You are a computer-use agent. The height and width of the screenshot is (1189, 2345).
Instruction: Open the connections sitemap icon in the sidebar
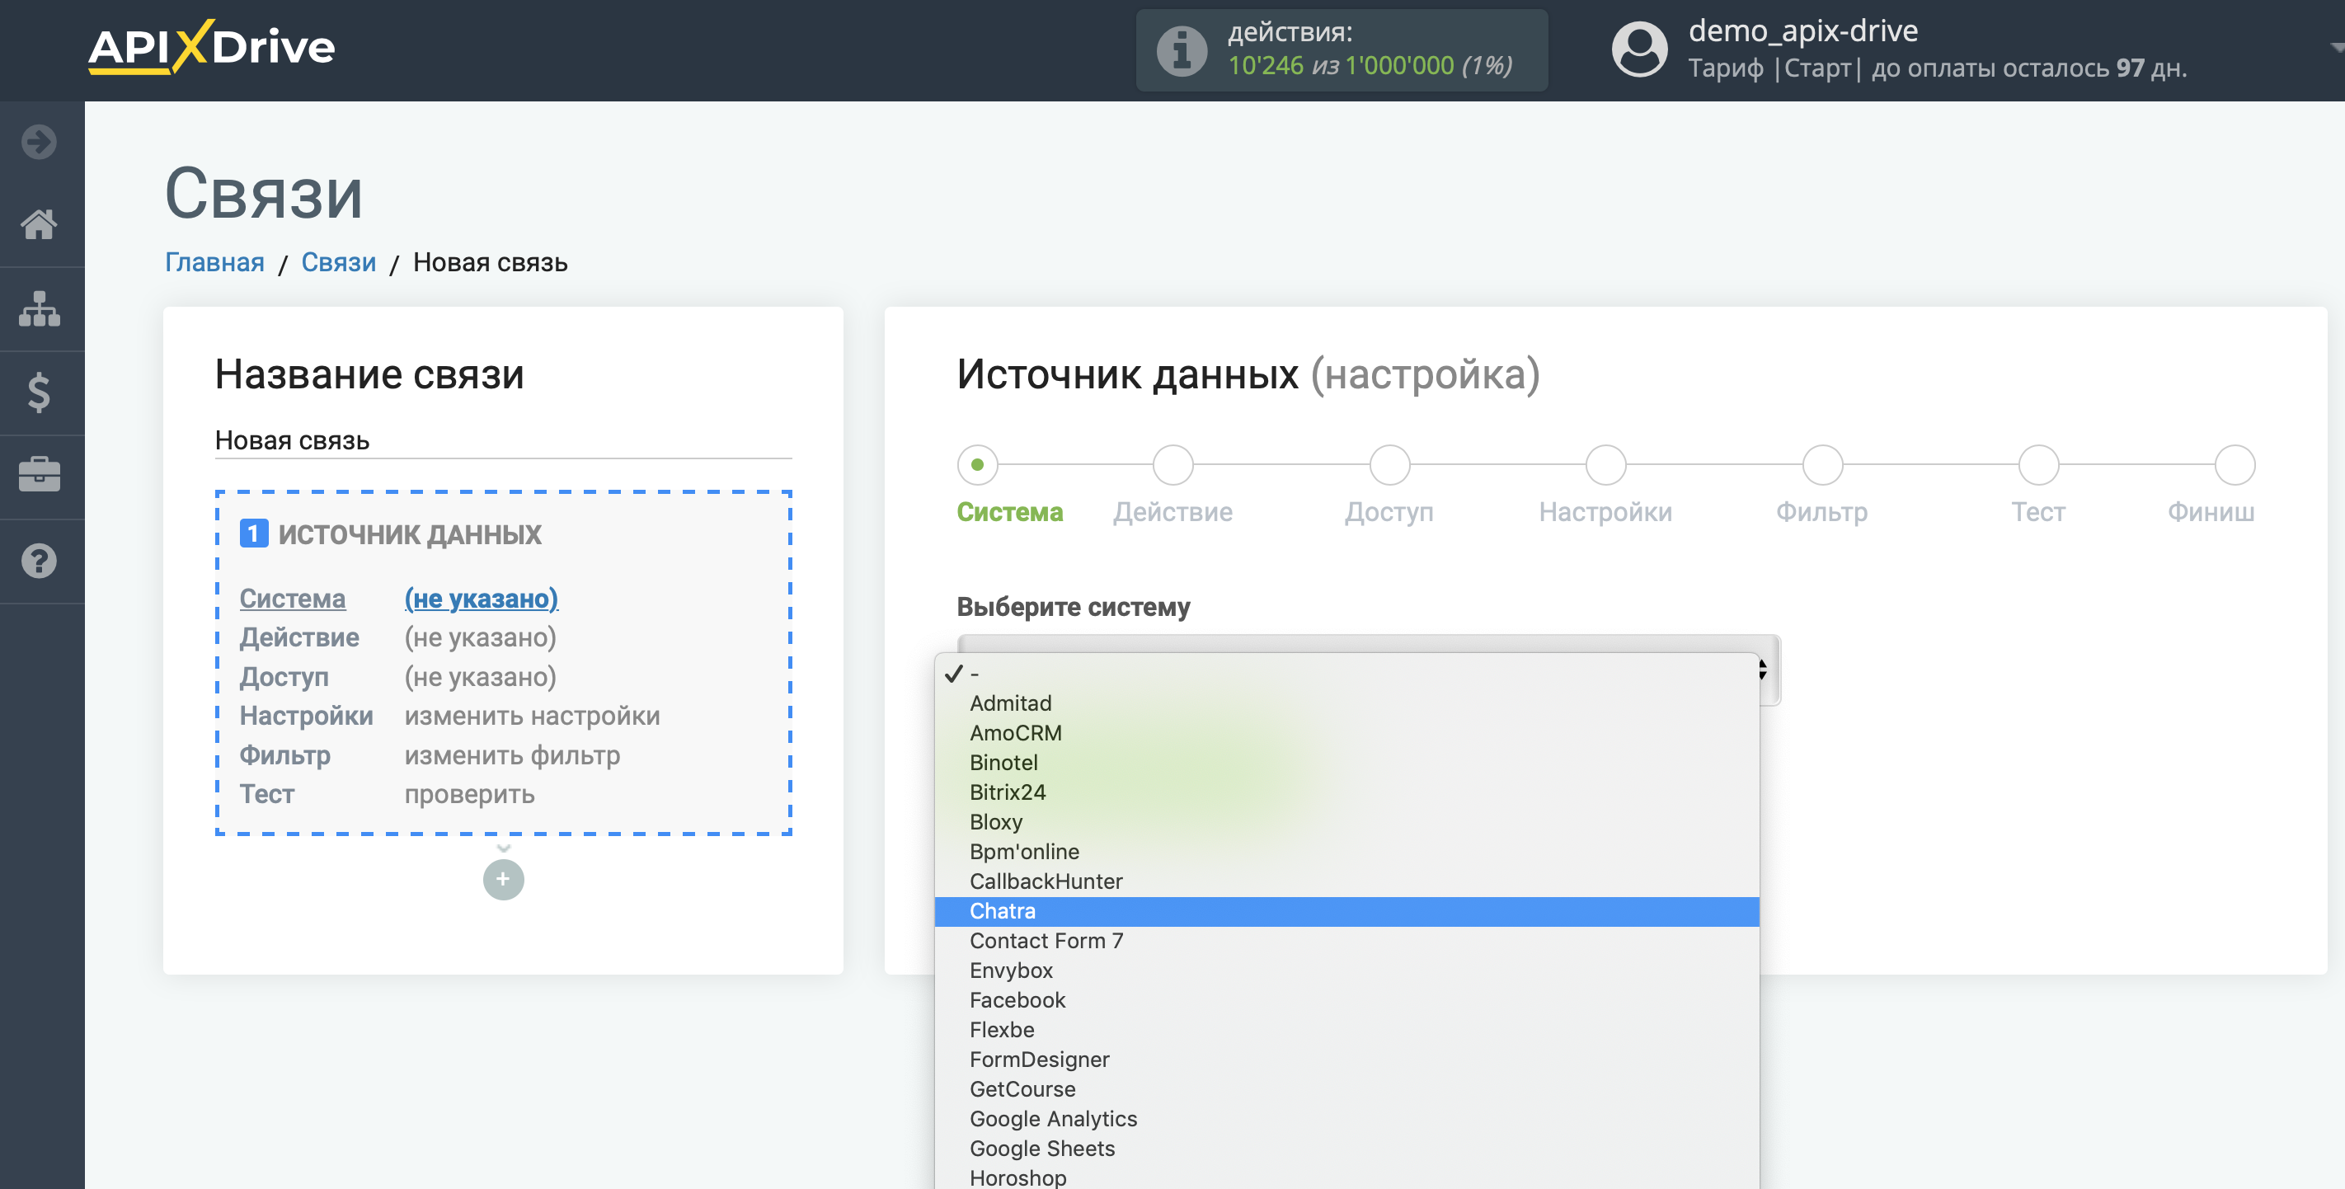(39, 308)
